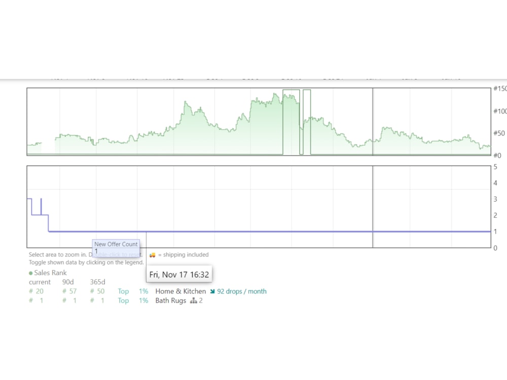Click the current rank value # 20

coord(36,291)
